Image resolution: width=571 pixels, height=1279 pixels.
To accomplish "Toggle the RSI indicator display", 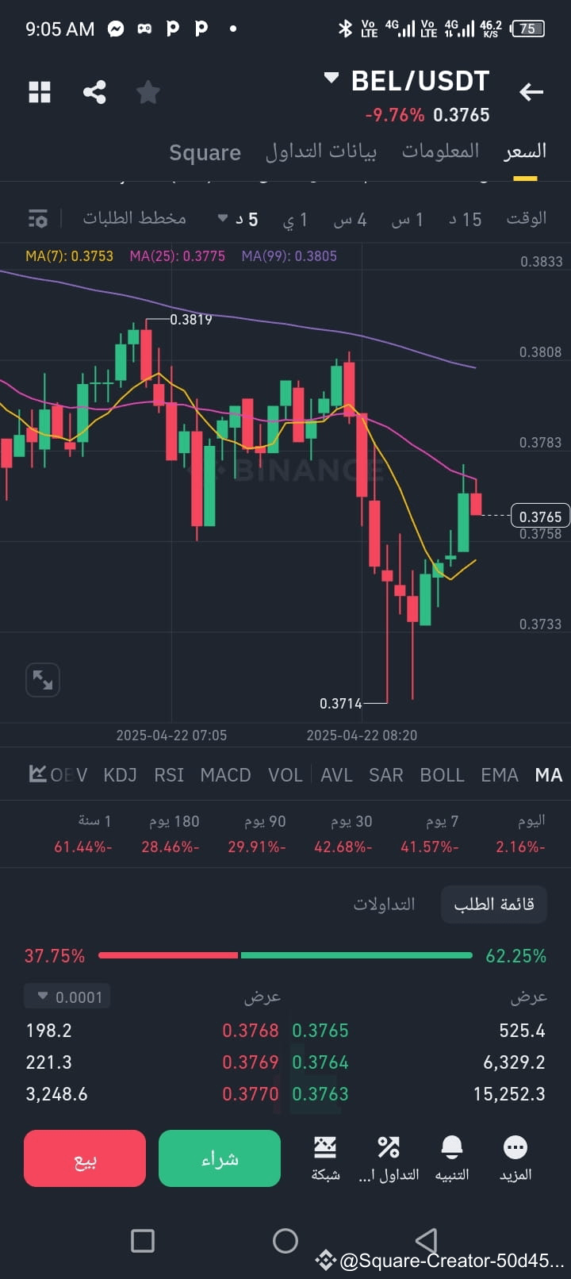I will [168, 774].
